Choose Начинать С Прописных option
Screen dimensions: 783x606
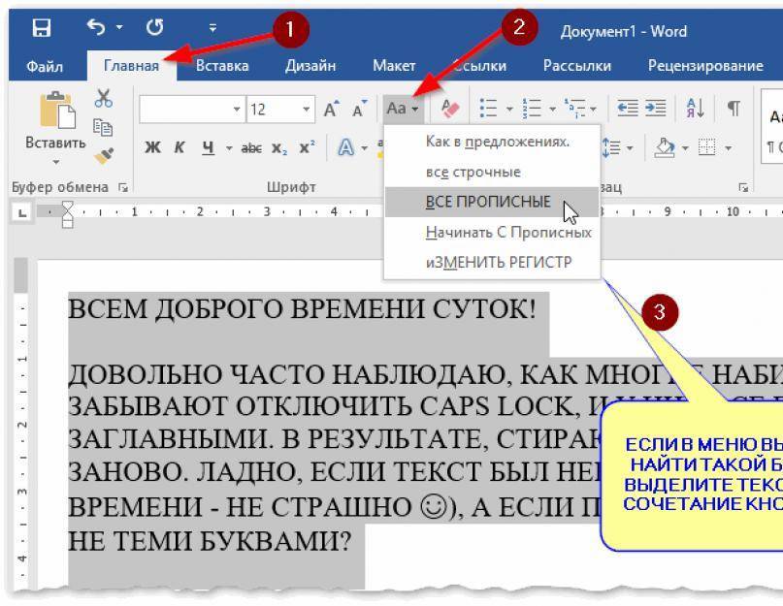tap(507, 233)
